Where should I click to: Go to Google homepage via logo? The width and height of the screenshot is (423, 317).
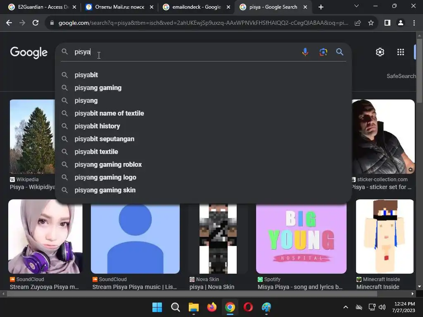pyautogui.click(x=29, y=52)
